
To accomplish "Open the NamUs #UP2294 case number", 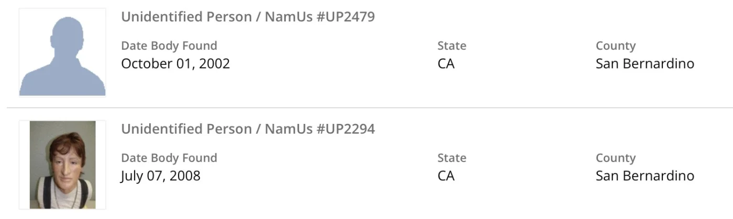I will [x=319, y=129].
